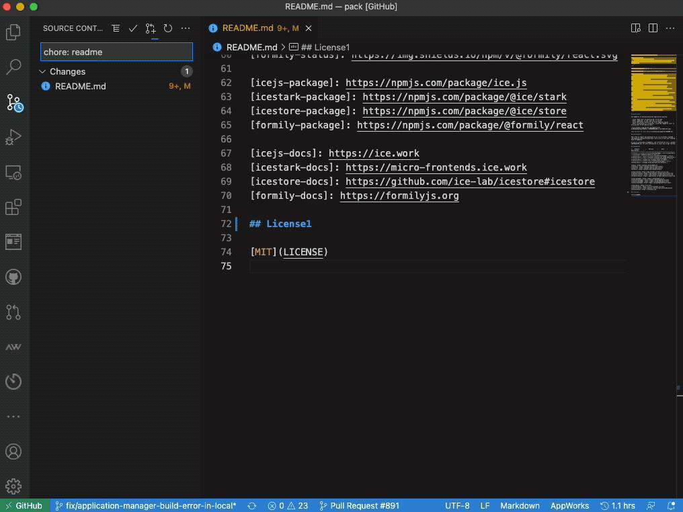Image resolution: width=683 pixels, height=512 pixels.
Task: Split the editor to the right
Action: (x=653, y=28)
